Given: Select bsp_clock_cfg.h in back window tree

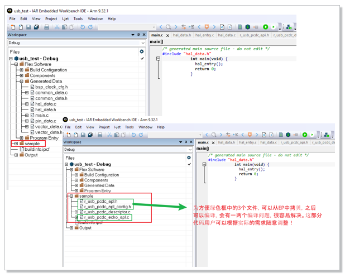Looking at the screenshot, I should [x=51, y=87].
